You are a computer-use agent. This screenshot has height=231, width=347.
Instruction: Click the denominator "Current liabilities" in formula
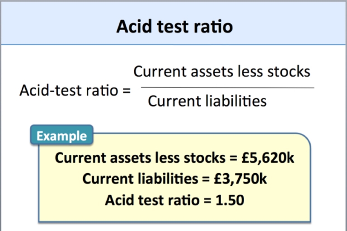[207, 101]
